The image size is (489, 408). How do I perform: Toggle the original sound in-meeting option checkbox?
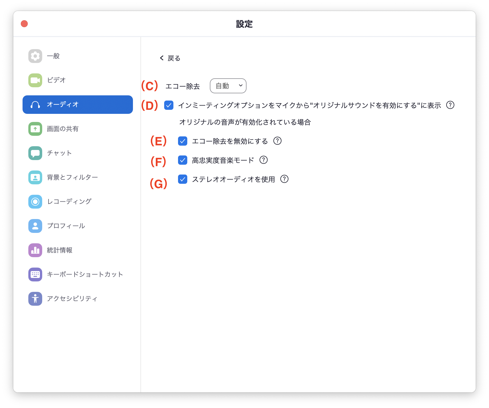[x=169, y=105]
